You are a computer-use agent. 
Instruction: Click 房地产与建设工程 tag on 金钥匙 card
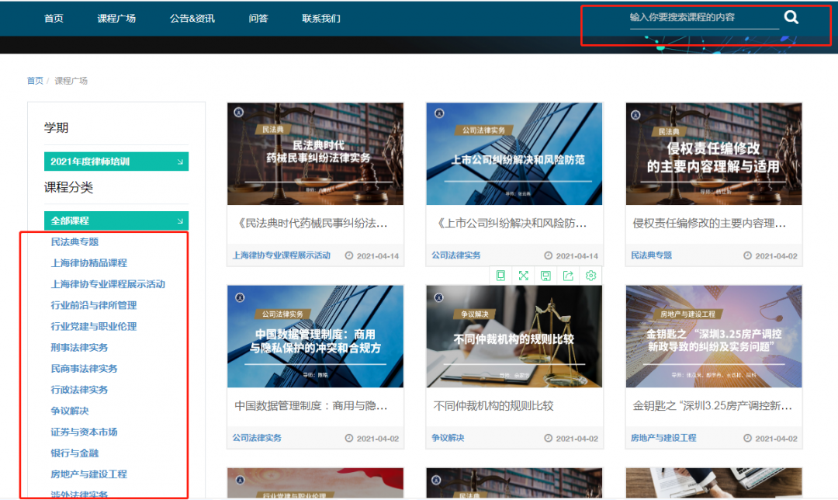point(663,438)
